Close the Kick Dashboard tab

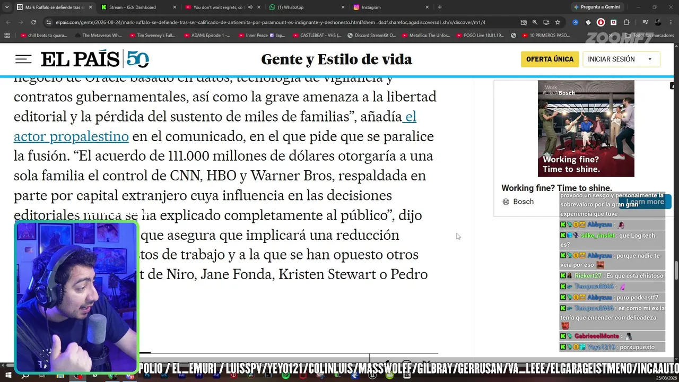pos(175,7)
